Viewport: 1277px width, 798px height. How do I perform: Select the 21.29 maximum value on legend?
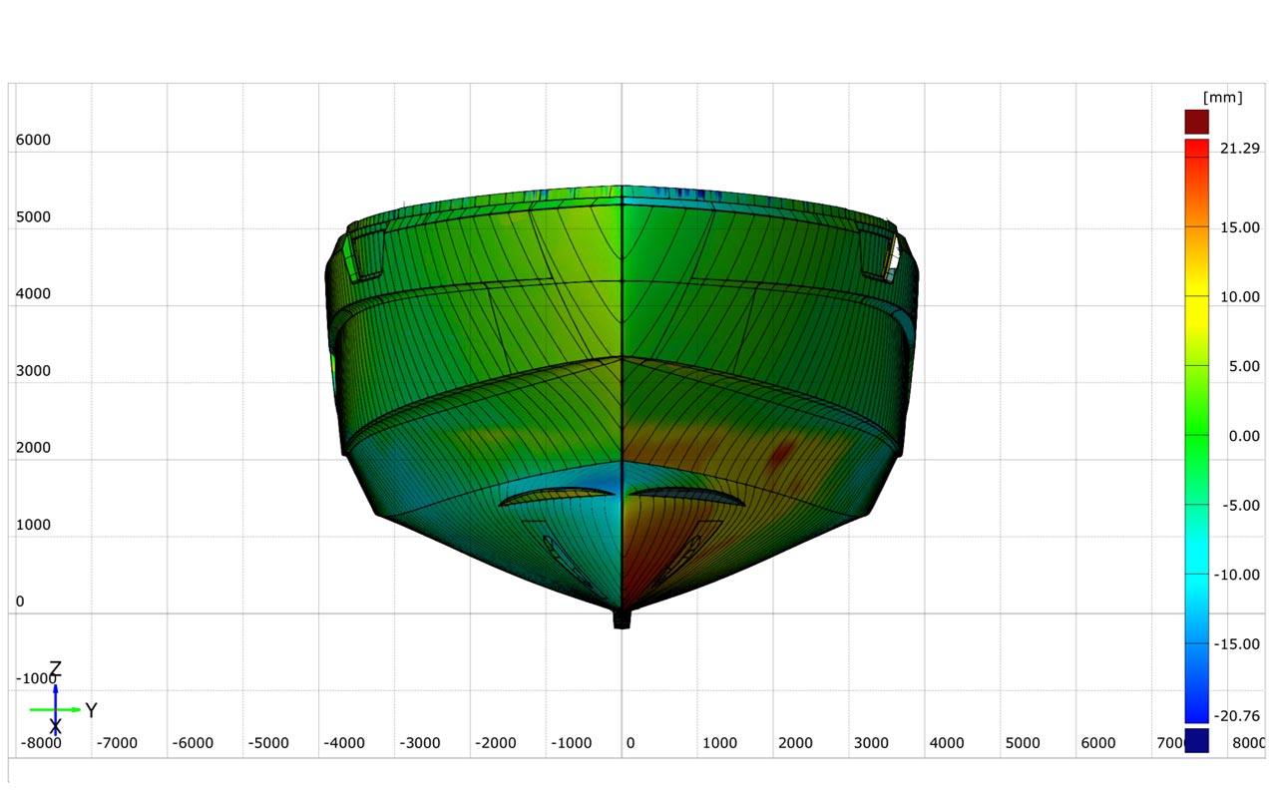1239,149
